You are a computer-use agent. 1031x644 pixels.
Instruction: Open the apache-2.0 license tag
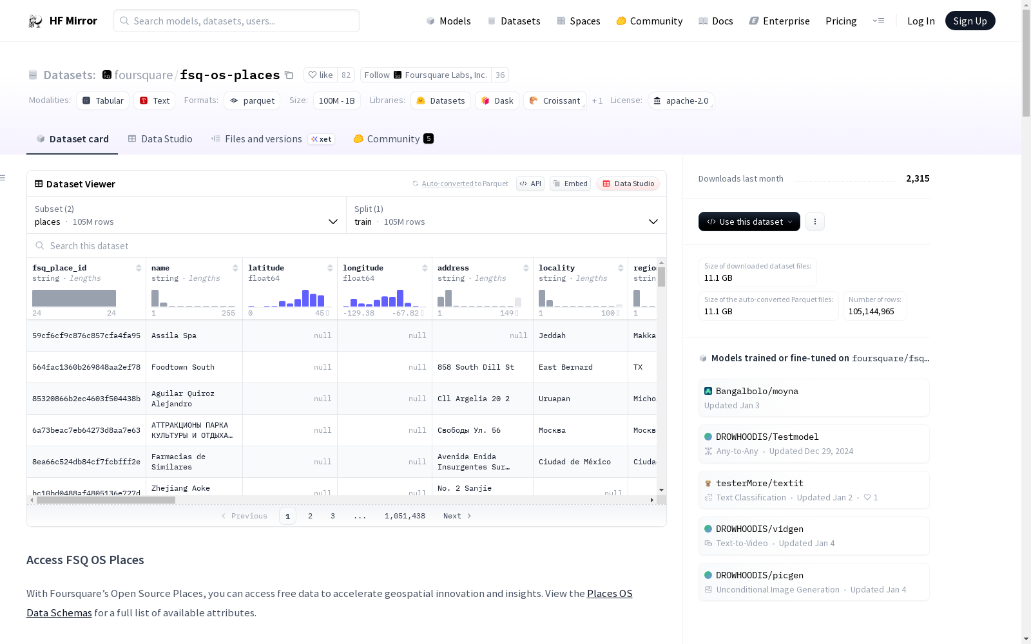[681, 100]
